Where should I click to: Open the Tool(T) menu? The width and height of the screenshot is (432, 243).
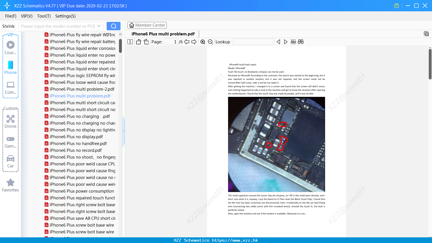tap(44, 16)
